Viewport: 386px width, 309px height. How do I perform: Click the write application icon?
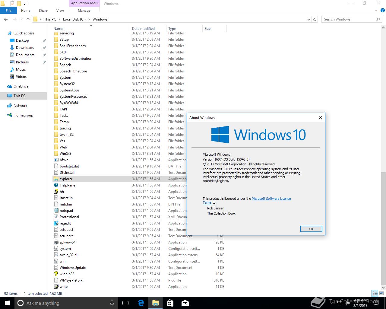click(56, 287)
